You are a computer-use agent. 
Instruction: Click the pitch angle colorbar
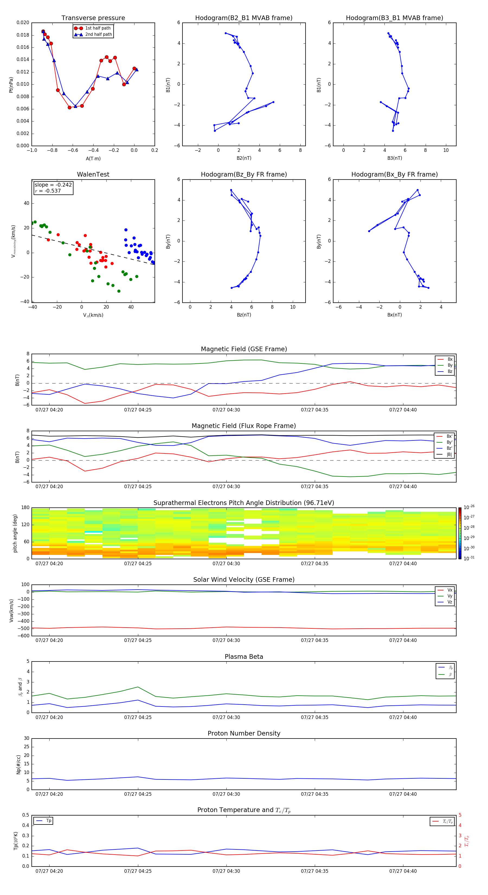point(460,533)
